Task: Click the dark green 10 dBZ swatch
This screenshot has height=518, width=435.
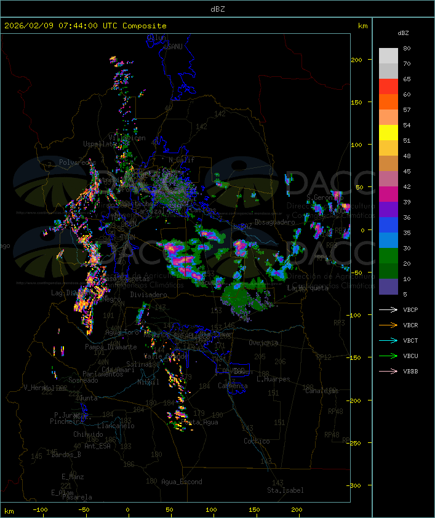Action: click(388, 271)
